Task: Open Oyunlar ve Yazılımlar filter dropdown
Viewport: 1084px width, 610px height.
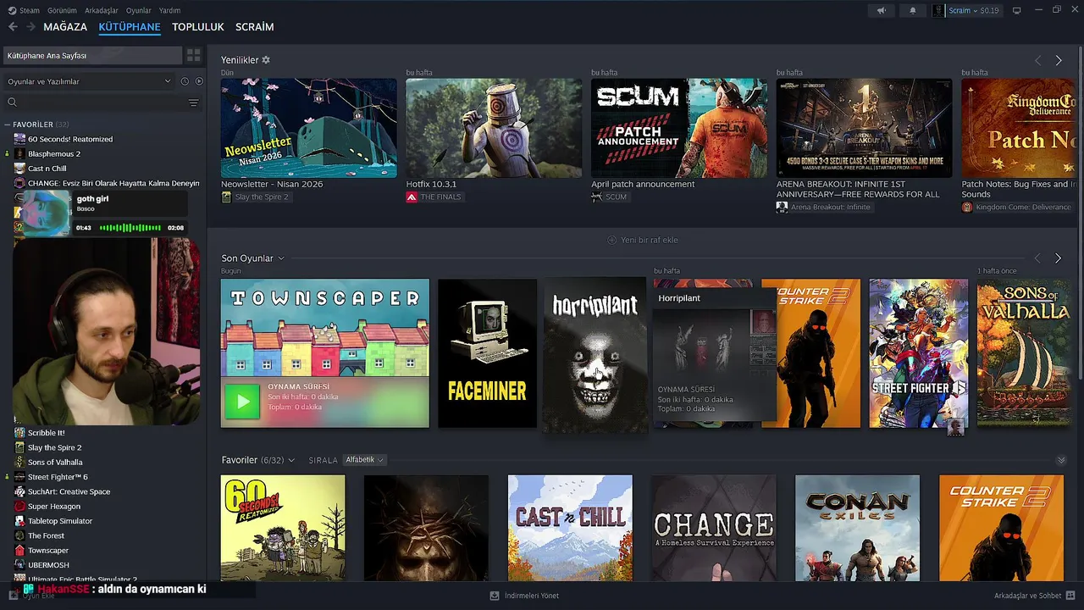Action: [x=89, y=81]
